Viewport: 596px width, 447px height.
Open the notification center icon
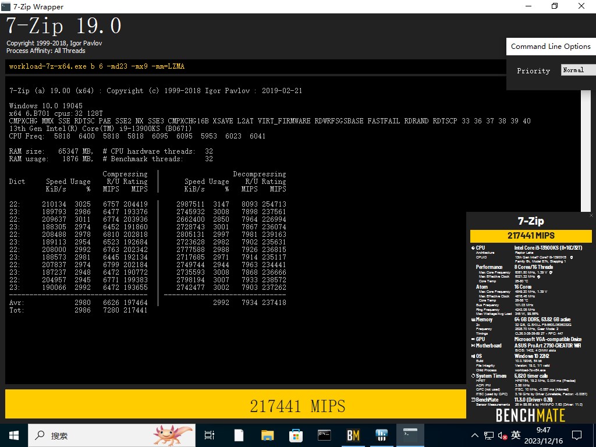tap(577, 435)
